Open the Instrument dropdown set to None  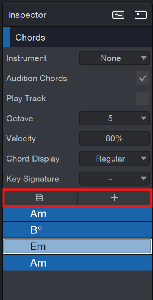(115, 58)
